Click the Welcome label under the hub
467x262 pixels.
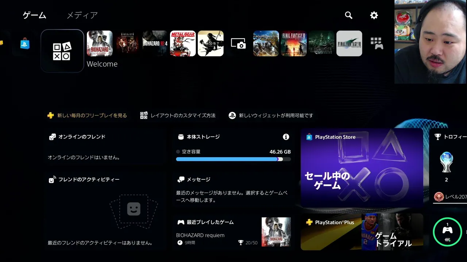[102, 64]
